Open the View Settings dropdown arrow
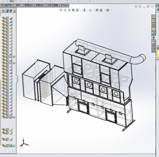Viewport: 159px width, 157px height. [x=111, y=10]
